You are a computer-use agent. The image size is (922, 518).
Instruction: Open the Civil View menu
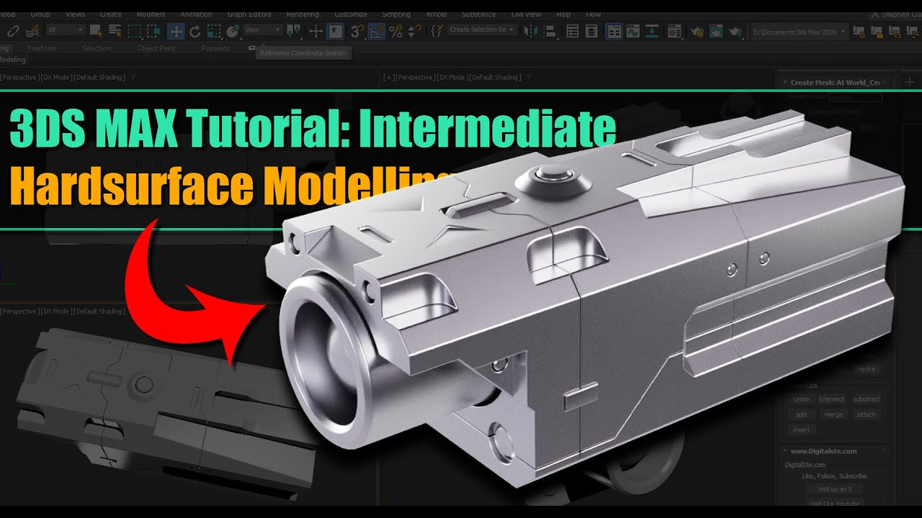tap(527, 14)
